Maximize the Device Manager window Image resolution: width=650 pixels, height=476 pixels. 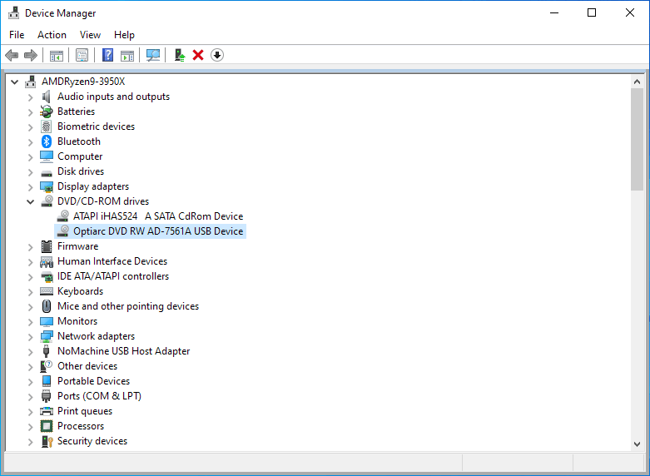pos(592,12)
